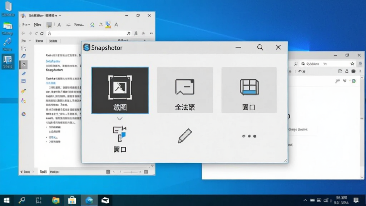The height and width of the screenshot is (206, 366).
Task: Click the blue circle icon at the document sidebar's bottom
Action: 24,114
